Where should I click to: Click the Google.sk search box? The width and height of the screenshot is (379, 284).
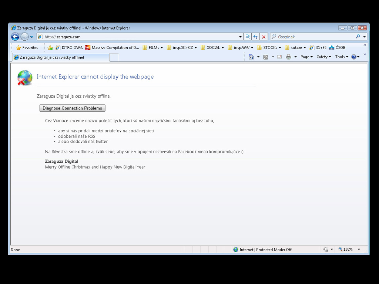coord(313,37)
